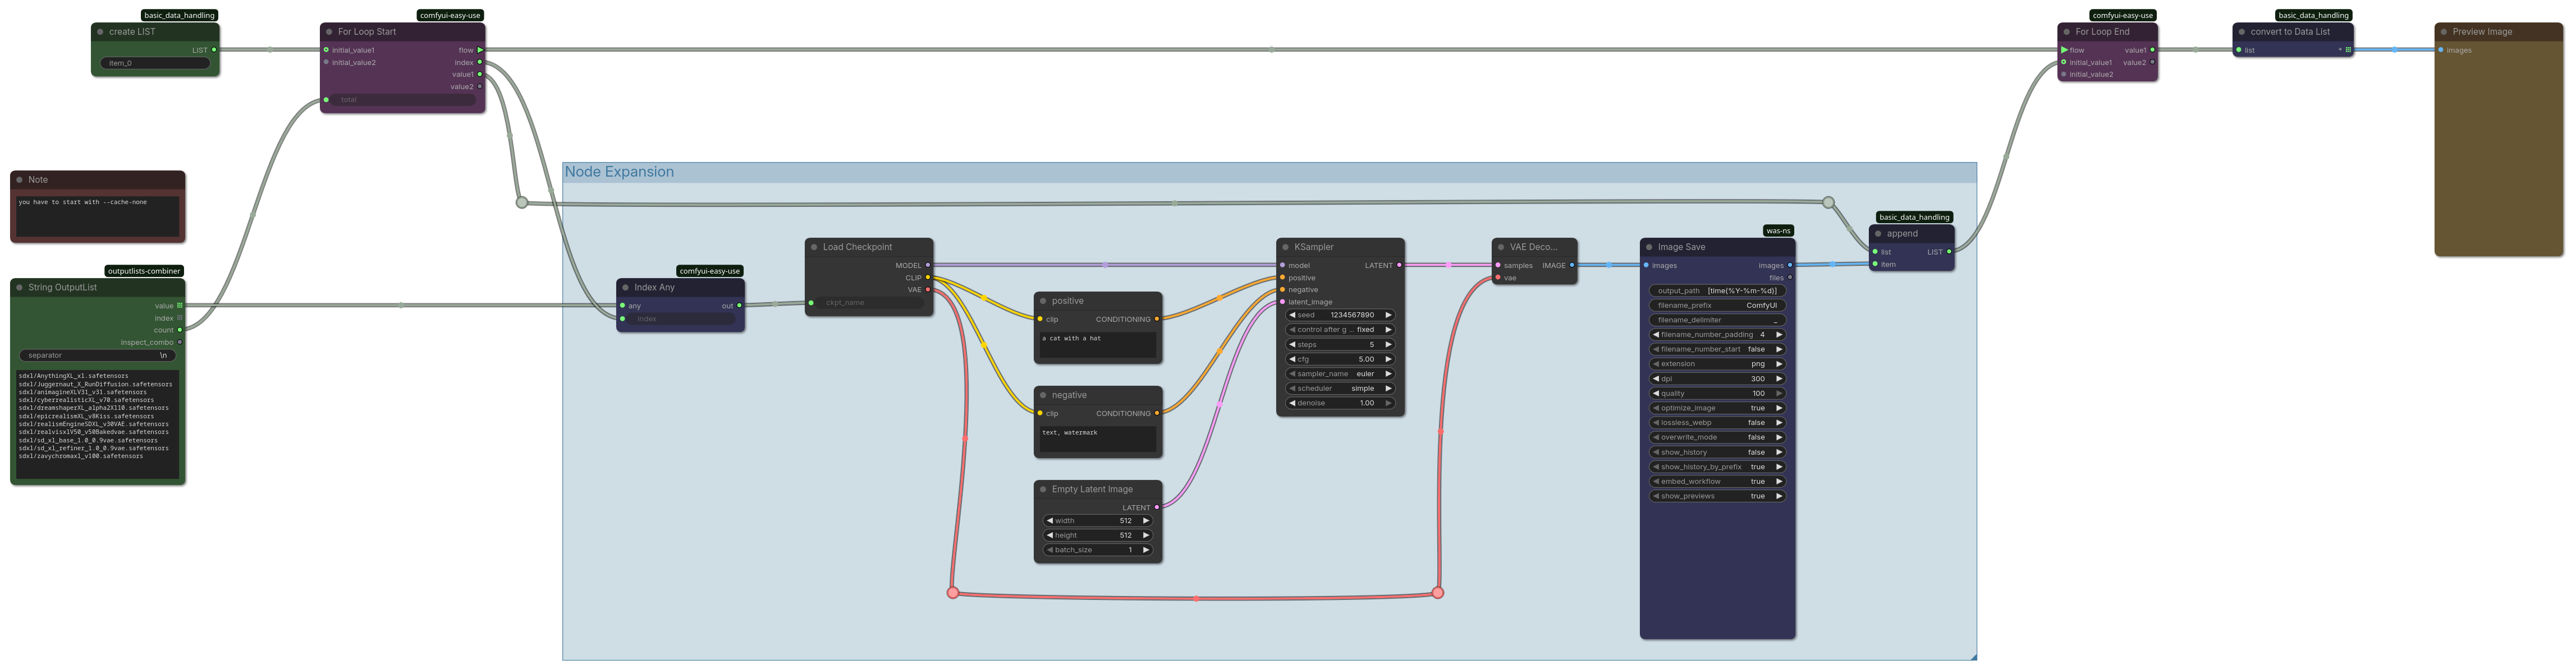Click the append node LIST output socket
The image size is (2576, 670).
(1949, 252)
